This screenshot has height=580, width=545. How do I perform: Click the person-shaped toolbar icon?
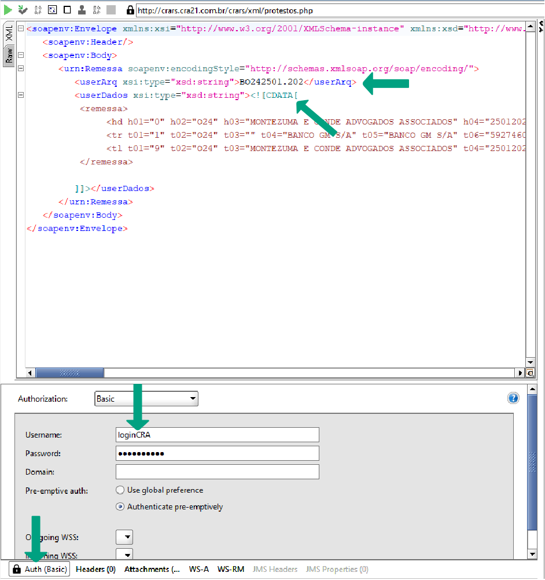tap(82, 10)
